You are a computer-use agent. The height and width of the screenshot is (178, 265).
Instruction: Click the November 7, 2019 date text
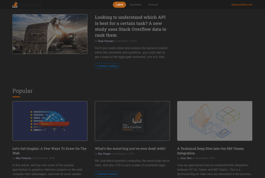coord(127,41)
